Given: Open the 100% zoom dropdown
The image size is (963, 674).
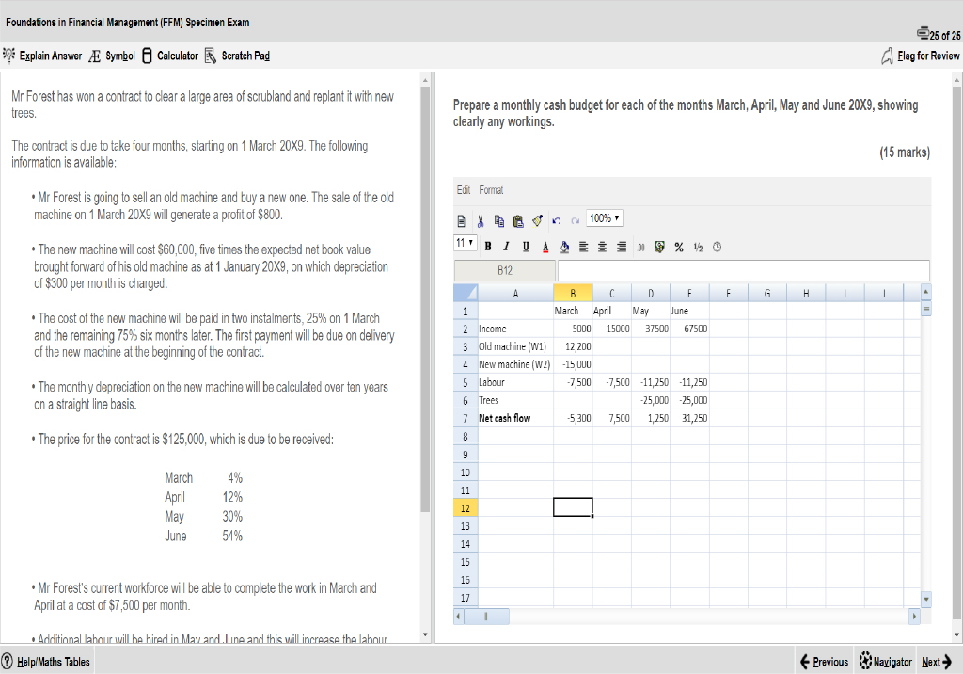Looking at the screenshot, I should click(x=603, y=218).
